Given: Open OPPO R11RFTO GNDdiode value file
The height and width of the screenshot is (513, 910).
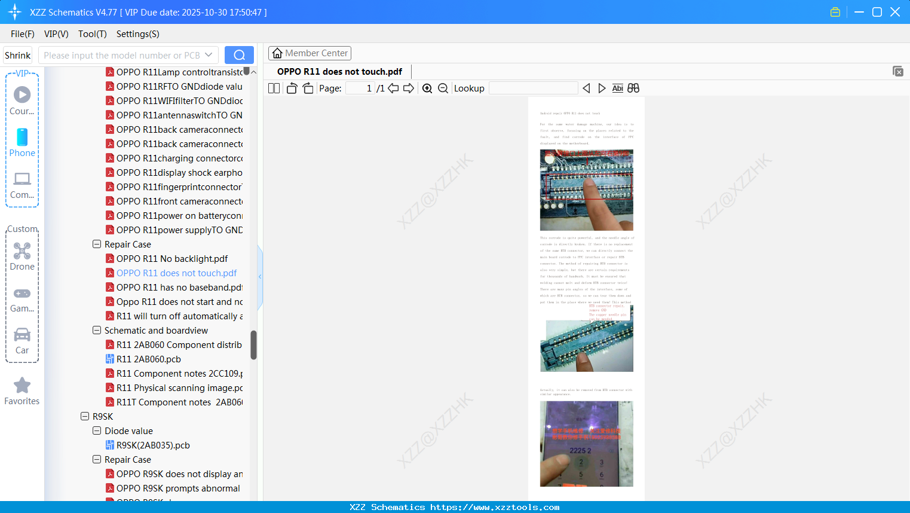Looking at the screenshot, I should [179, 87].
